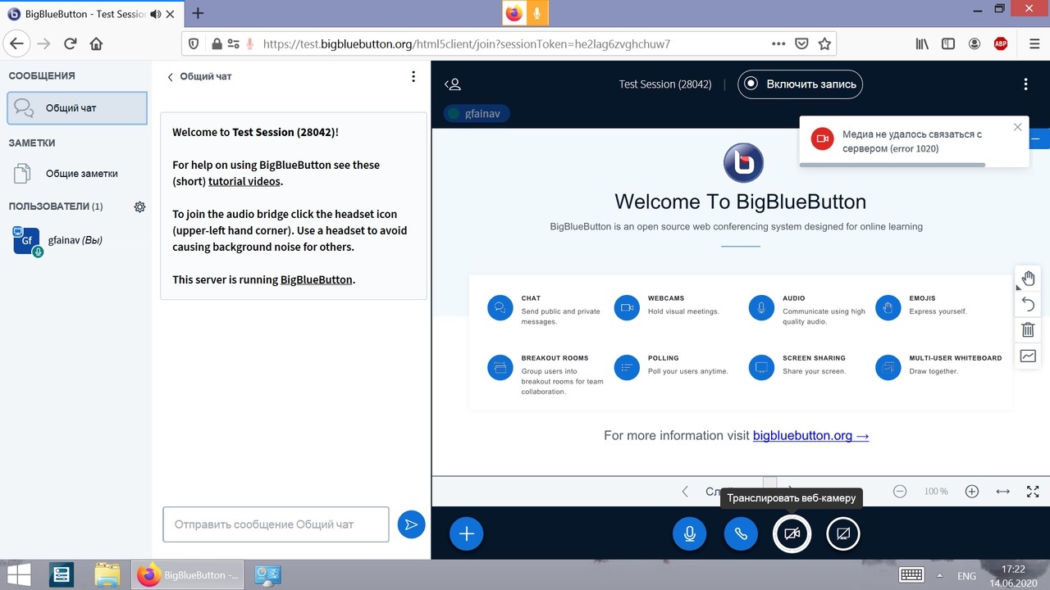This screenshot has width=1050, height=590.
Task: Toggle the Firefox sidebar
Action: (948, 44)
